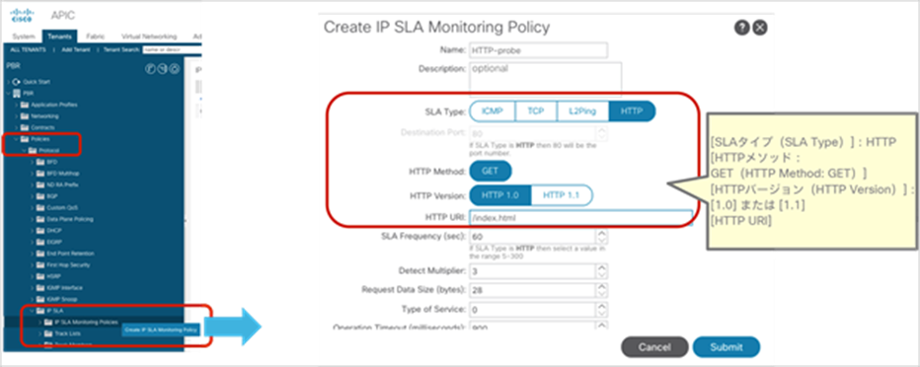Viewport: 920px width, 367px height.
Task: Select the ND RA Prefix tree item
Action: click(x=62, y=184)
